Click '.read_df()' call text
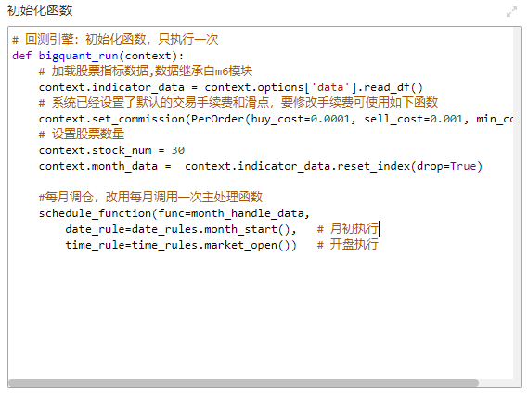The width and height of the screenshot is (528, 397). tap(390, 87)
